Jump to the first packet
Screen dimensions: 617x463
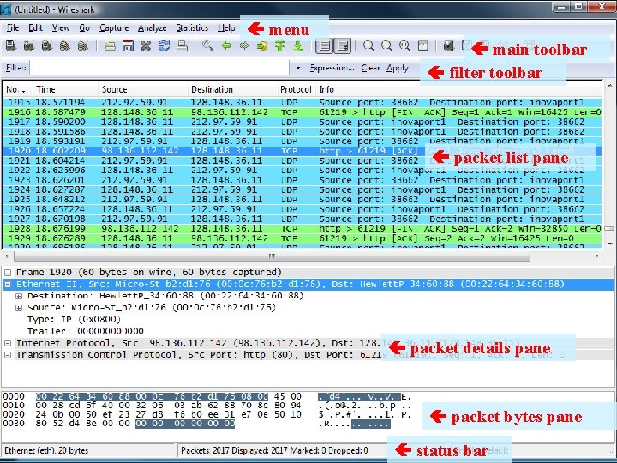point(280,46)
